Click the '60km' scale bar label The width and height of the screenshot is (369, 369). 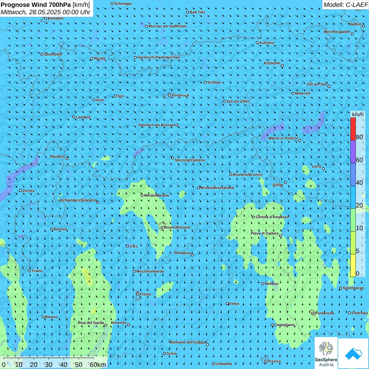click(98, 365)
